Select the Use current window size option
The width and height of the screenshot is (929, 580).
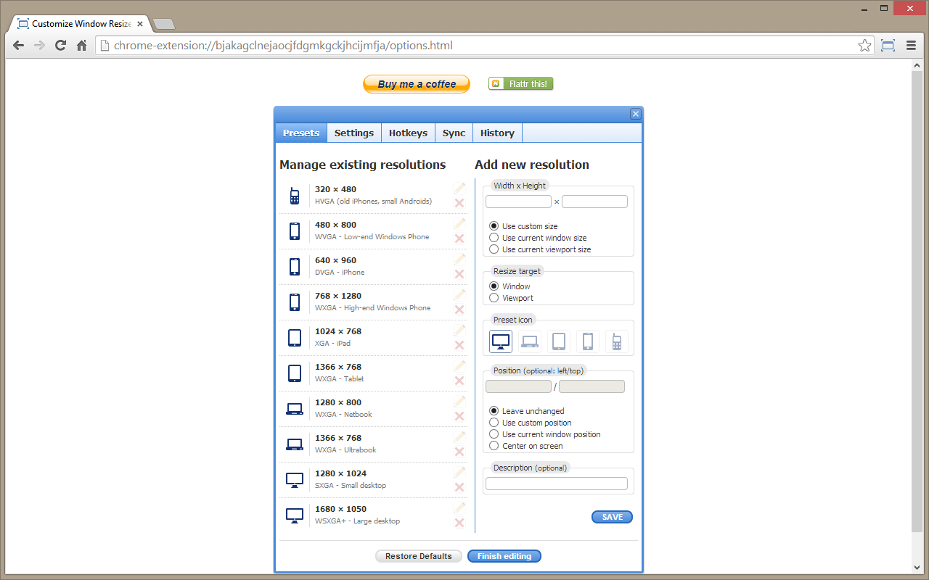pos(494,238)
